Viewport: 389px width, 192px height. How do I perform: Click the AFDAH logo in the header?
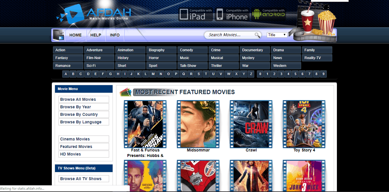94,14
